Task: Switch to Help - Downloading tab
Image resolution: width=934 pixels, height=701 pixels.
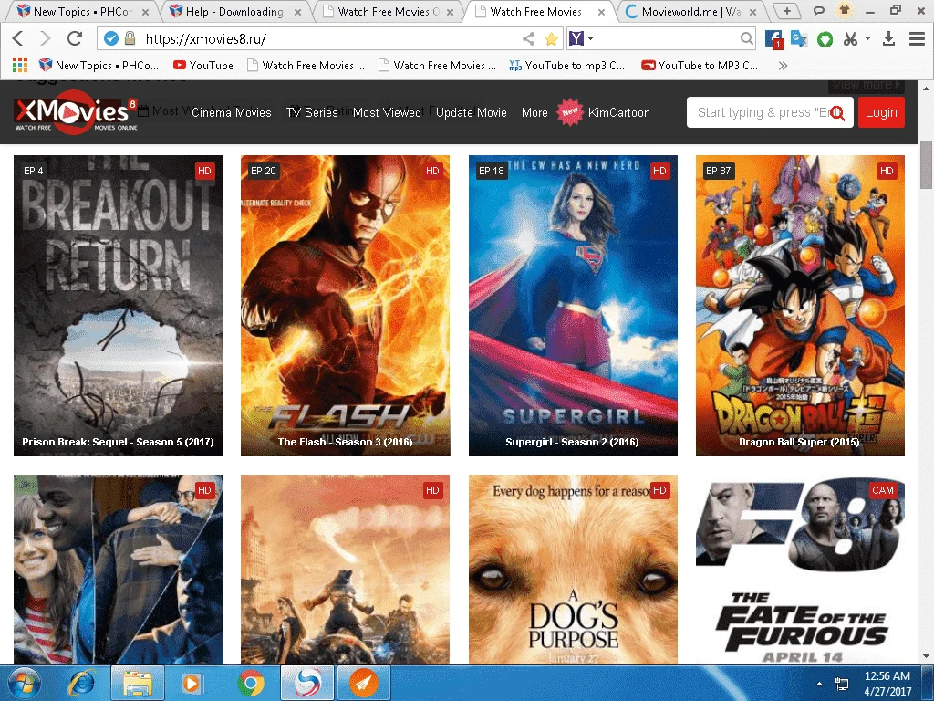Action: point(234,11)
